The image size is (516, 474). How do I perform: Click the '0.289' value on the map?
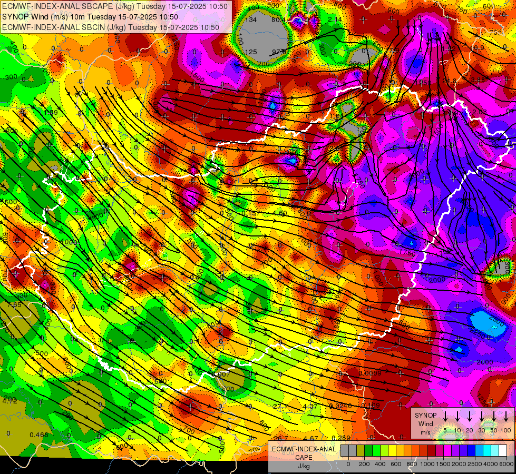click(x=340, y=438)
